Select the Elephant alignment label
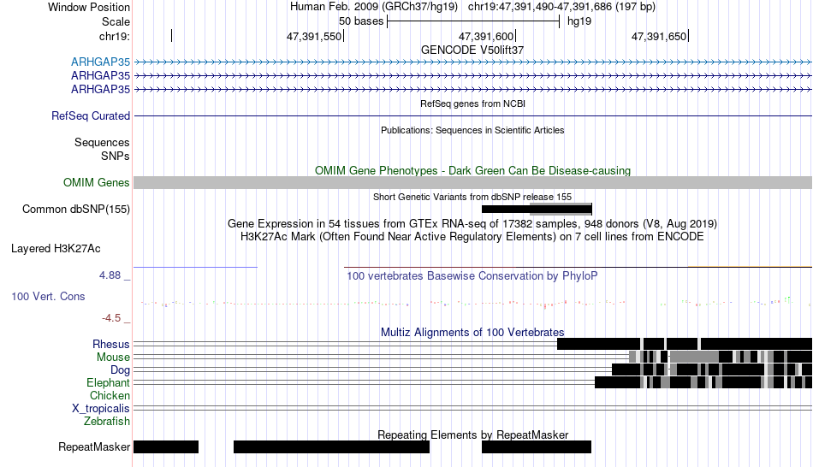Viewport: 813px width, 467px height. (x=108, y=382)
